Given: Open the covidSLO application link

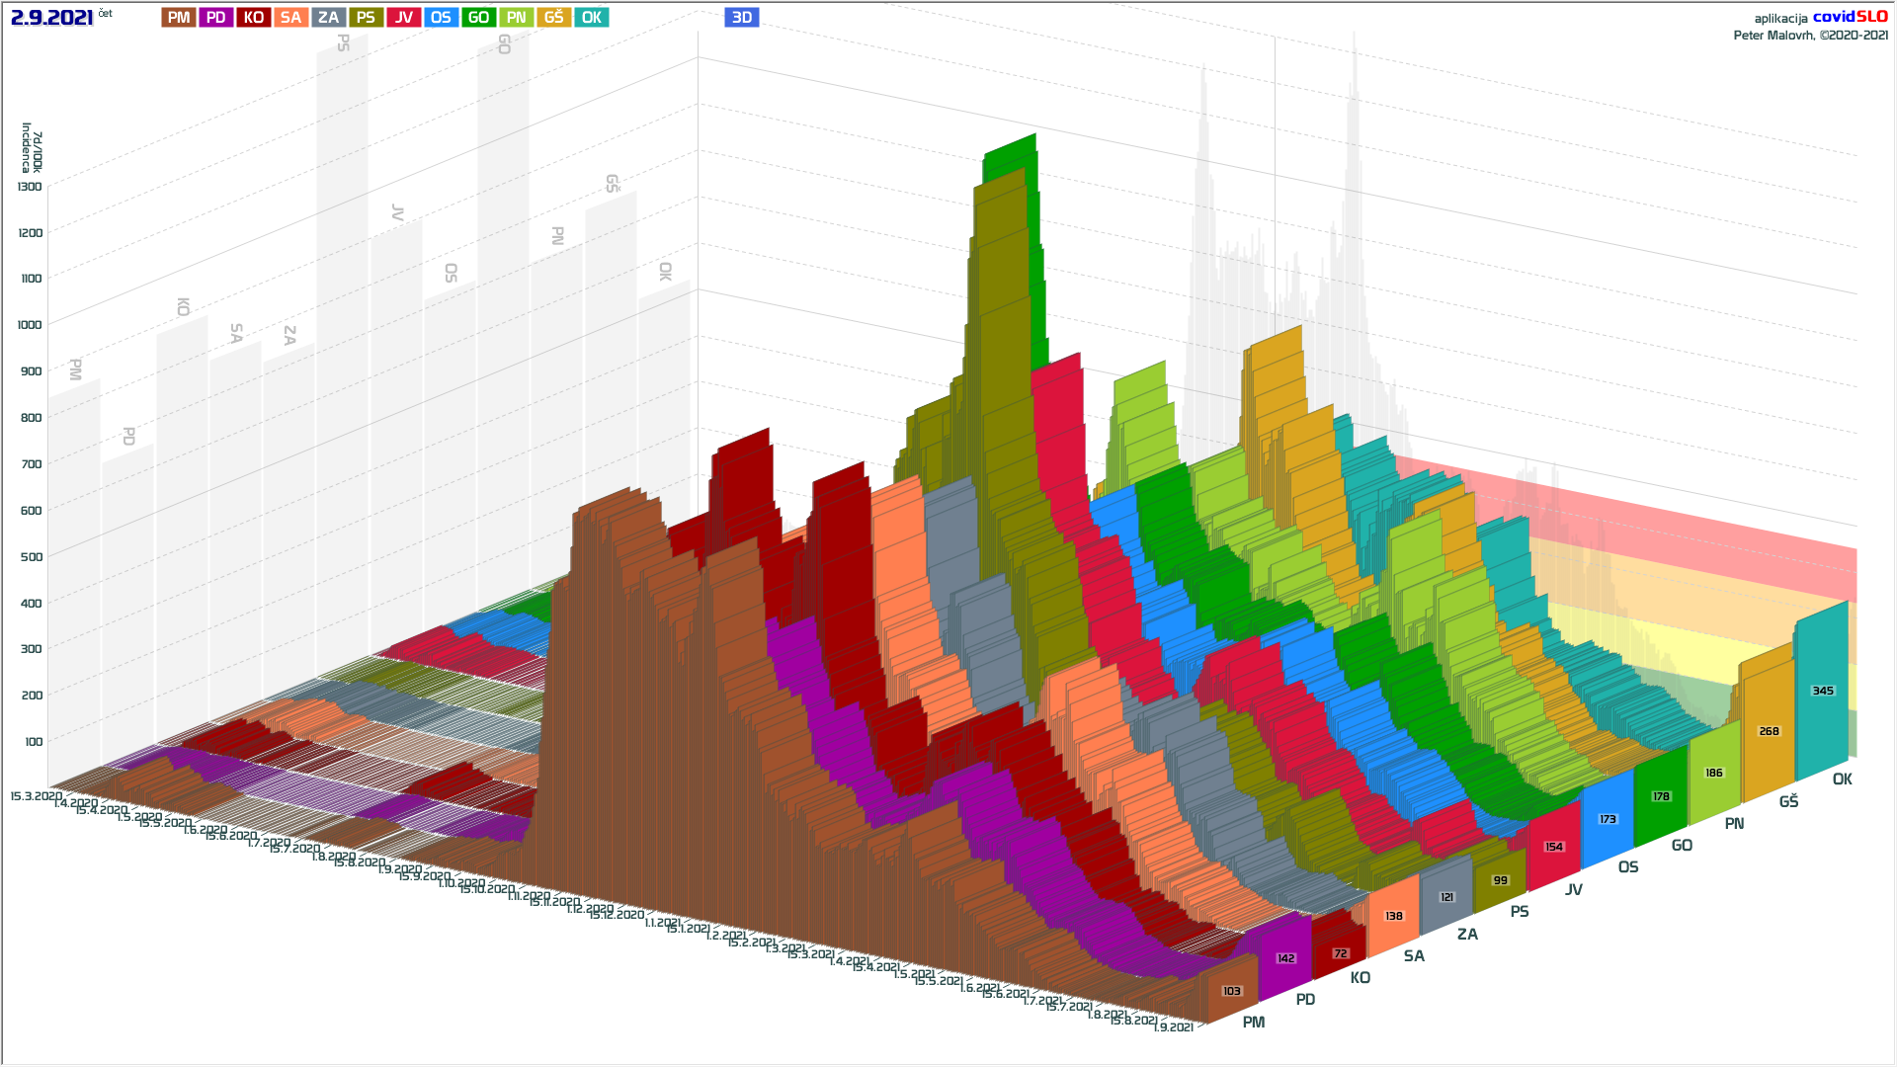Looking at the screenshot, I should click(1850, 17).
